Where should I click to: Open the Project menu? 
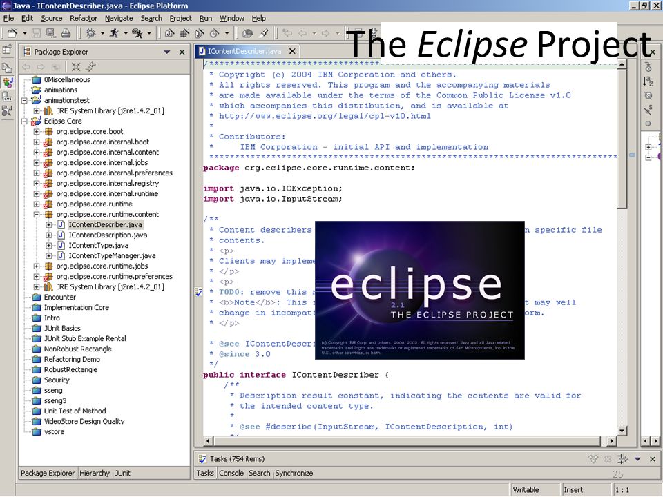point(180,18)
